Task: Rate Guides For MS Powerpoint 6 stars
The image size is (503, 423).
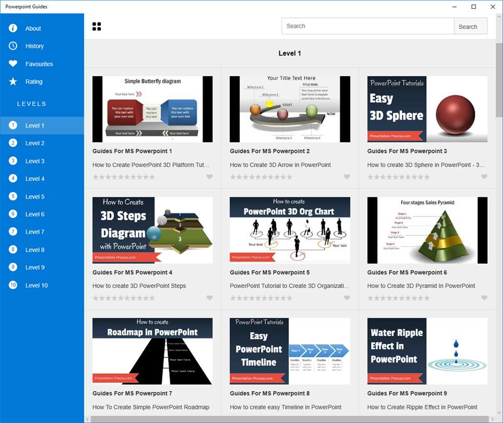Action: (399, 298)
